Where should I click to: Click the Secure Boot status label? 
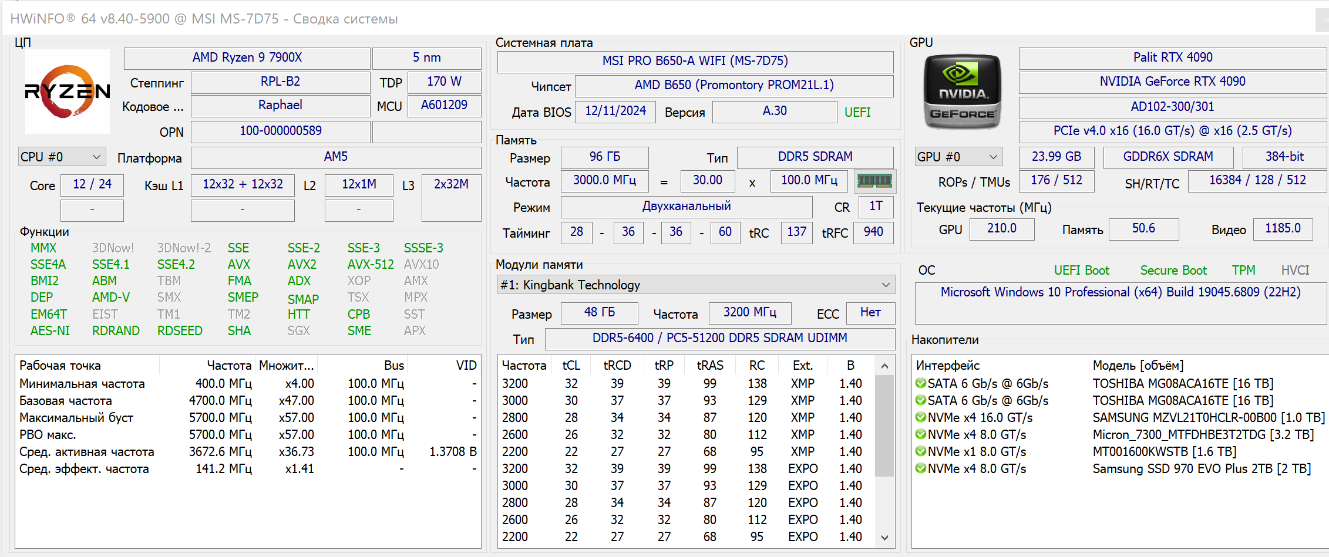[x=1173, y=271]
